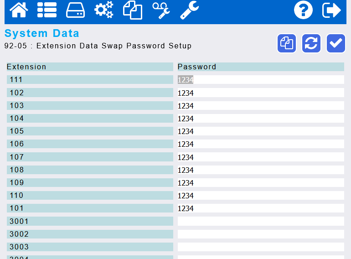
Task: Select extension row 3003
Action: click(x=90, y=247)
